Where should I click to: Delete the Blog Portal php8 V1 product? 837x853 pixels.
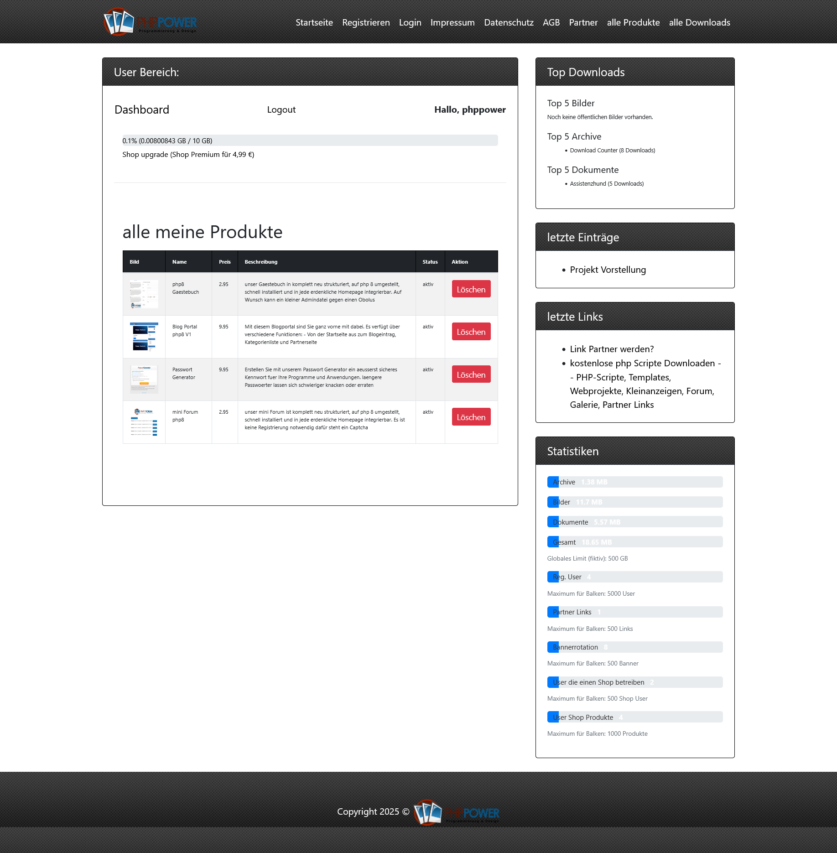point(471,332)
